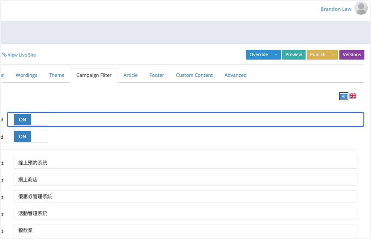
Task: Expand the Publish dropdown arrow
Action: coord(333,55)
